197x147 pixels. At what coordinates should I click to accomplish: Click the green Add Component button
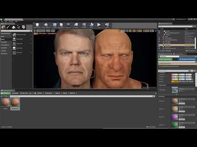click(165, 59)
